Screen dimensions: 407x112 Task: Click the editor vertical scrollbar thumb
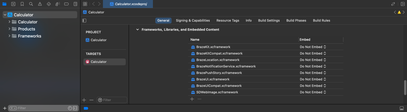[405, 88]
